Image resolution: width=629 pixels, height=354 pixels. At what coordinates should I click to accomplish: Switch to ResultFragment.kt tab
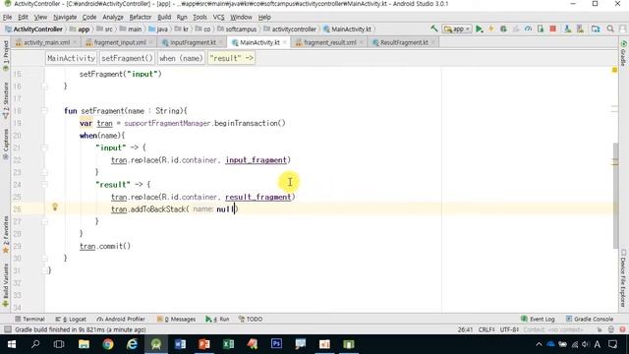point(404,42)
